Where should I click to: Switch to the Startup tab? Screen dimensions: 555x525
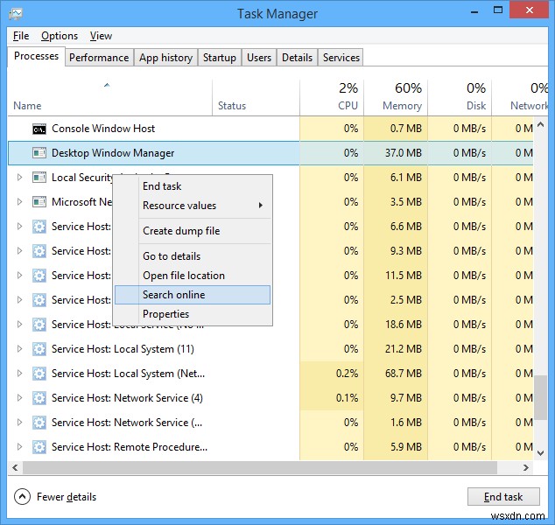[220, 57]
